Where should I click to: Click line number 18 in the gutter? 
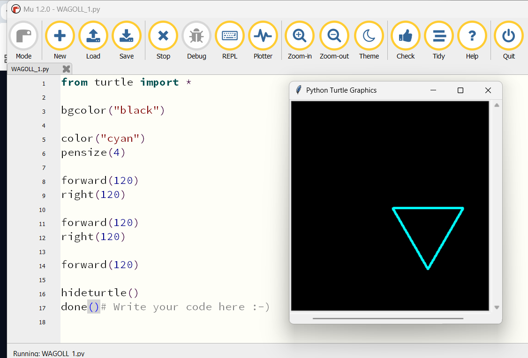pos(42,322)
